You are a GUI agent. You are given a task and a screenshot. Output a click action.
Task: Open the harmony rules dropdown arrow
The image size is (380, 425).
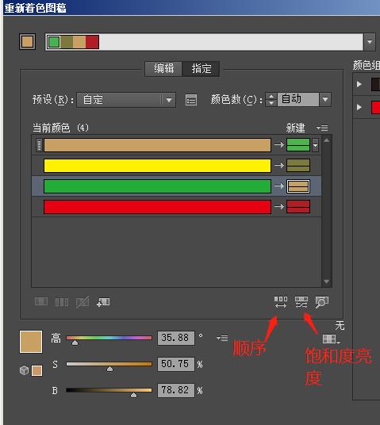(x=370, y=42)
